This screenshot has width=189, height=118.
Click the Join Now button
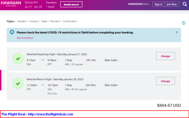click(x=172, y=4)
